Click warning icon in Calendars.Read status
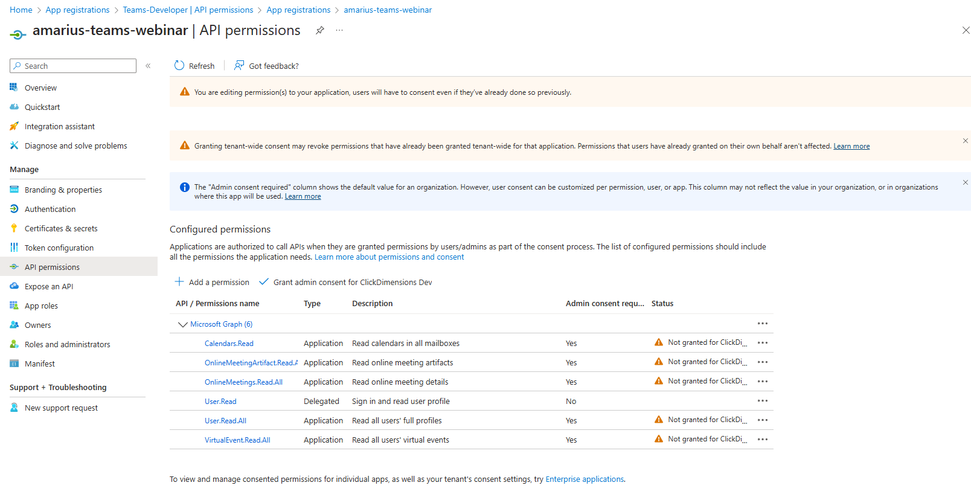971x503 pixels. pos(659,342)
